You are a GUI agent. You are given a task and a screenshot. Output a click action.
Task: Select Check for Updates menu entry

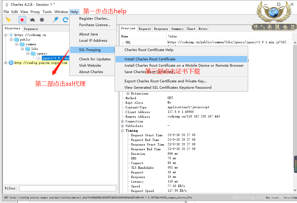point(95,59)
